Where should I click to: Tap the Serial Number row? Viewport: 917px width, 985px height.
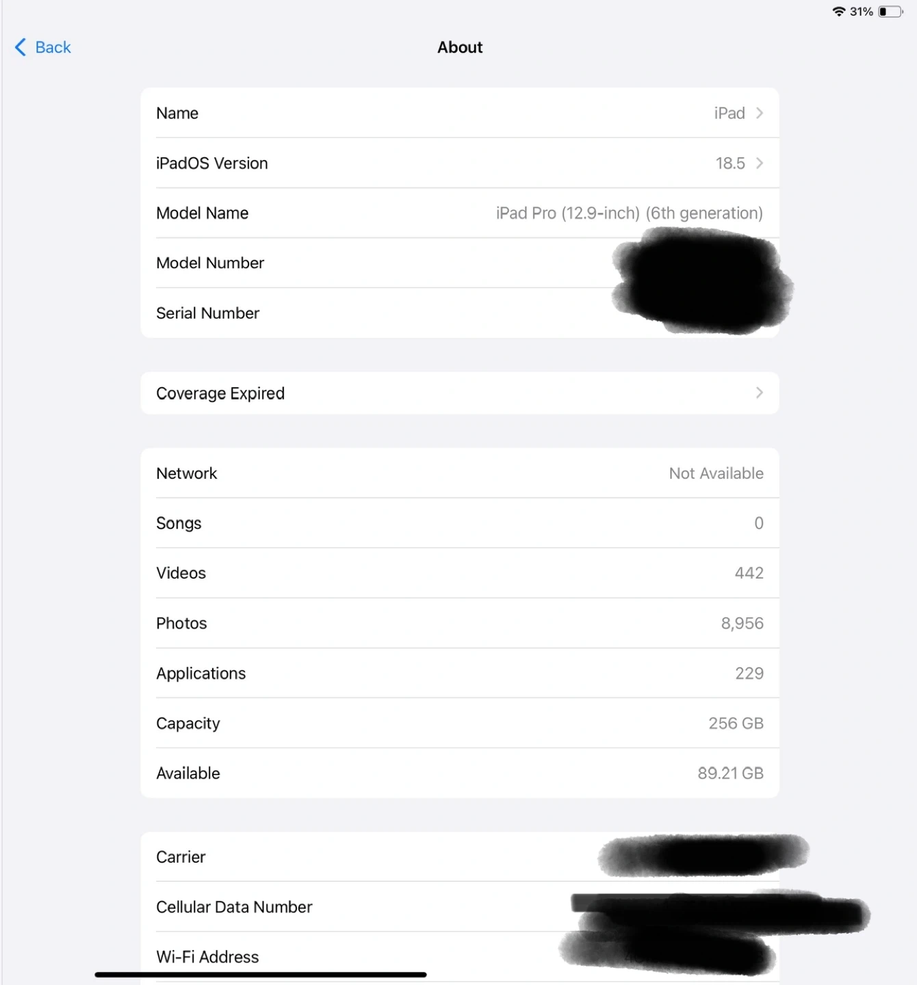pos(460,313)
